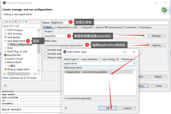Delete selected configuration with red X icon
The image size is (171, 114).
click(x=16, y=21)
